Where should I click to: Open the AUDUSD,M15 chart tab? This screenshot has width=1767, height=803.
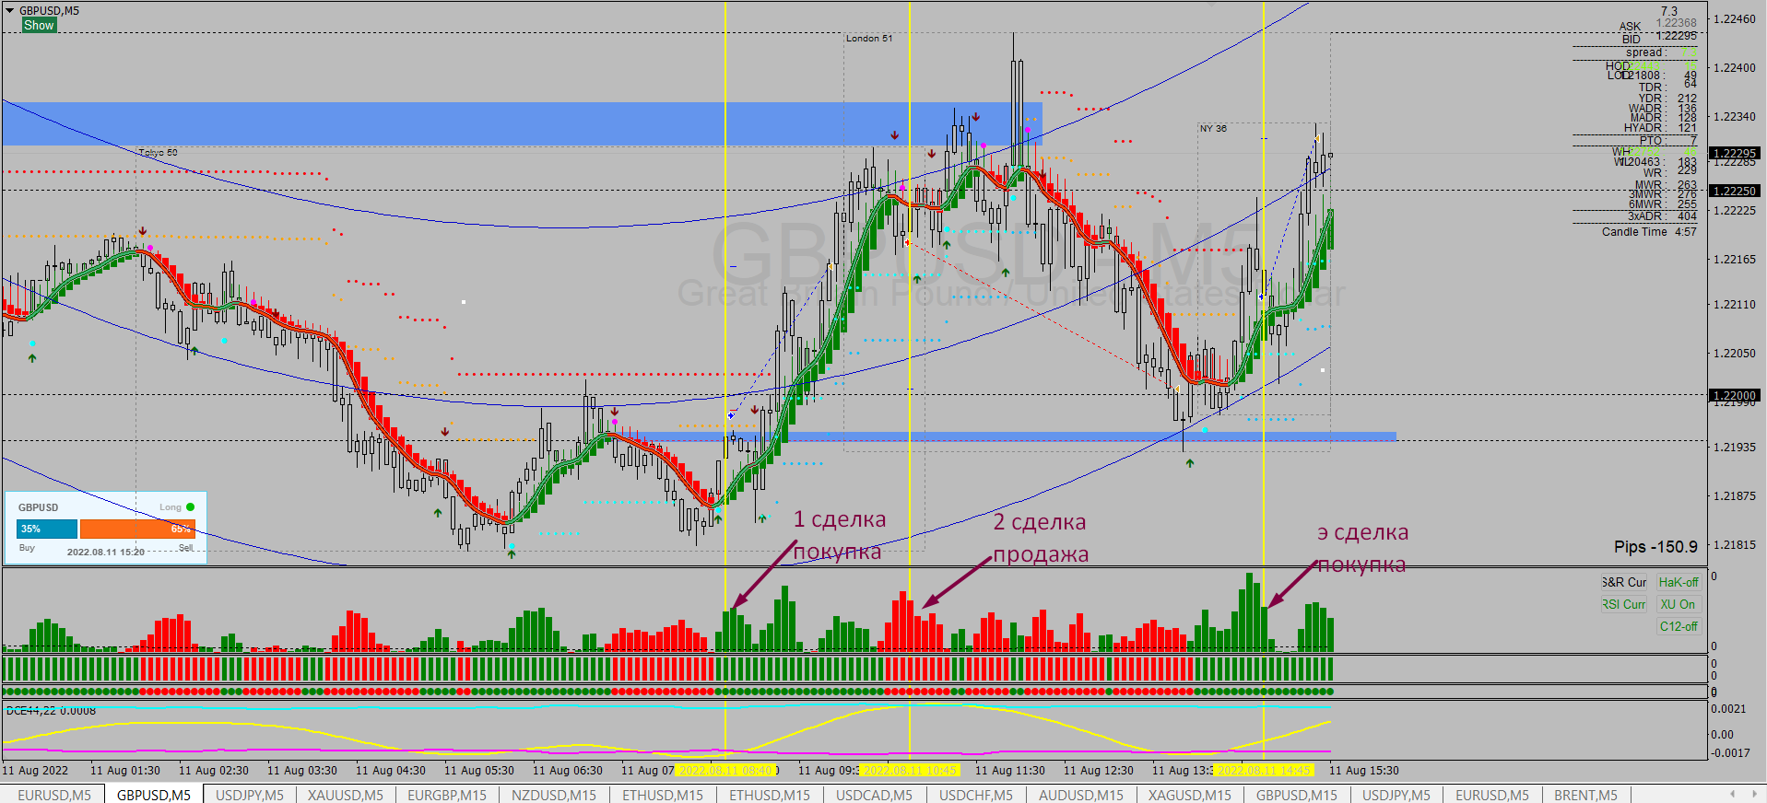pos(1081,795)
